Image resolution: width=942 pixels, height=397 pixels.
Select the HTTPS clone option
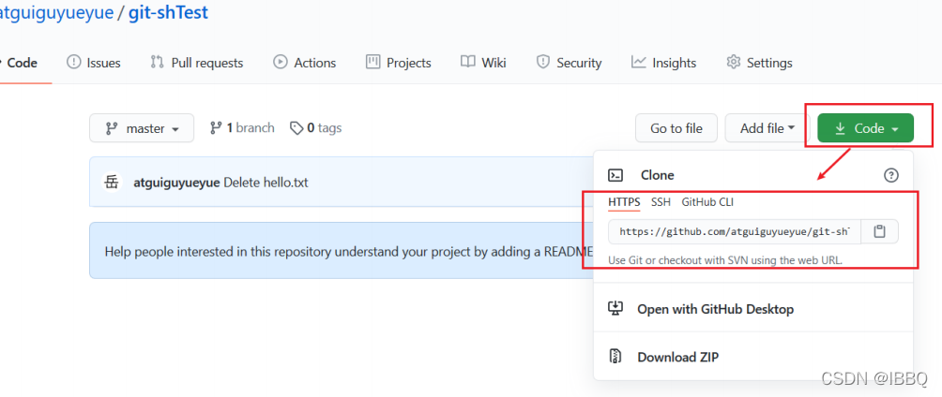tap(624, 202)
